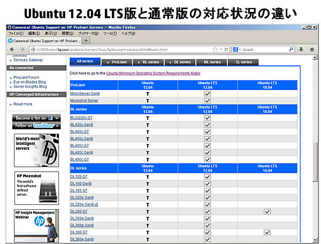Select the Canonical Ubuntu Support browser tab

point(44,41)
